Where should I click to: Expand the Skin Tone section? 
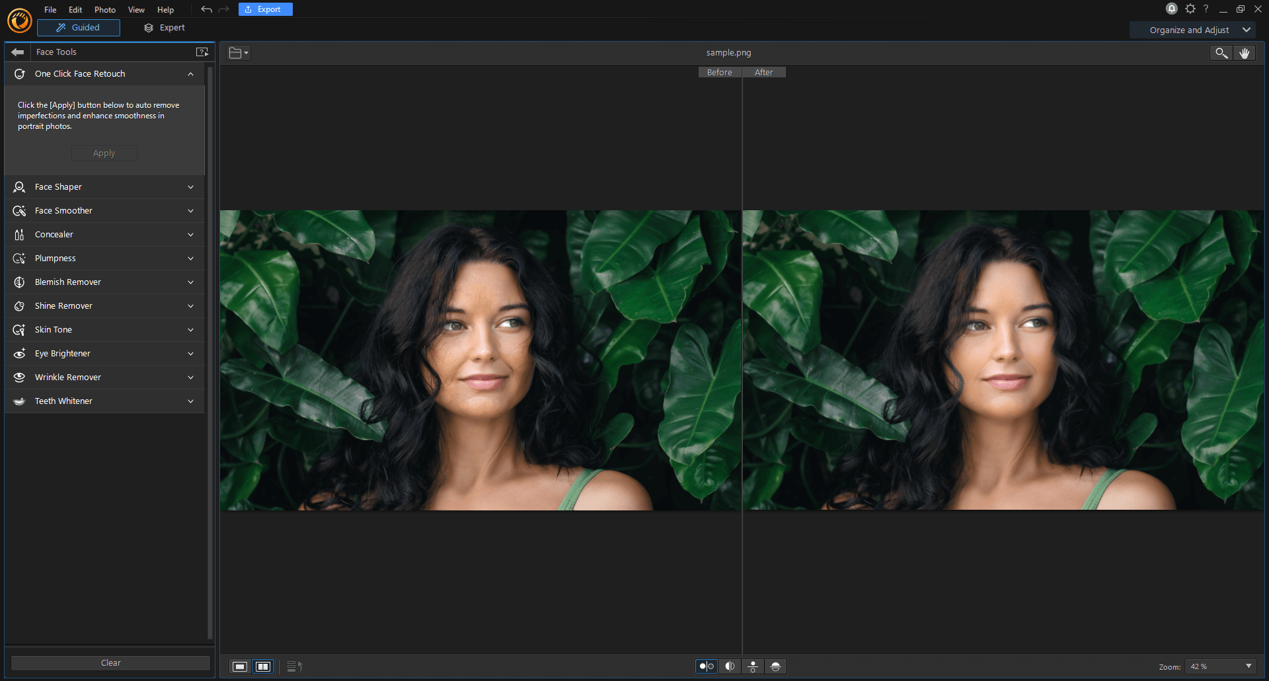coord(190,329)
